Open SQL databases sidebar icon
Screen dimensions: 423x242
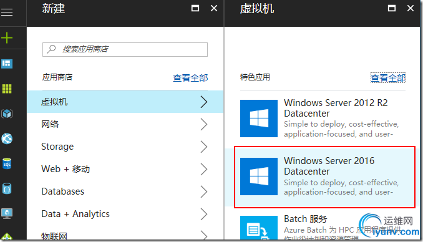(x=7, y=163)
